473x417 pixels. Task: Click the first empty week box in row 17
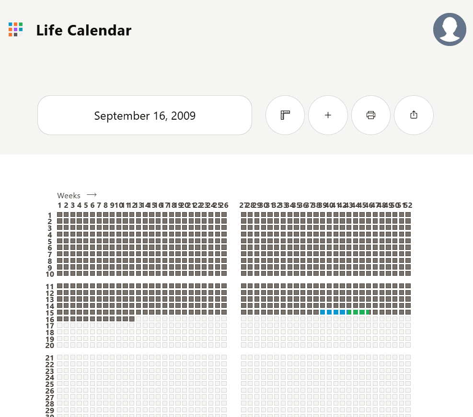tap(60, 326)
